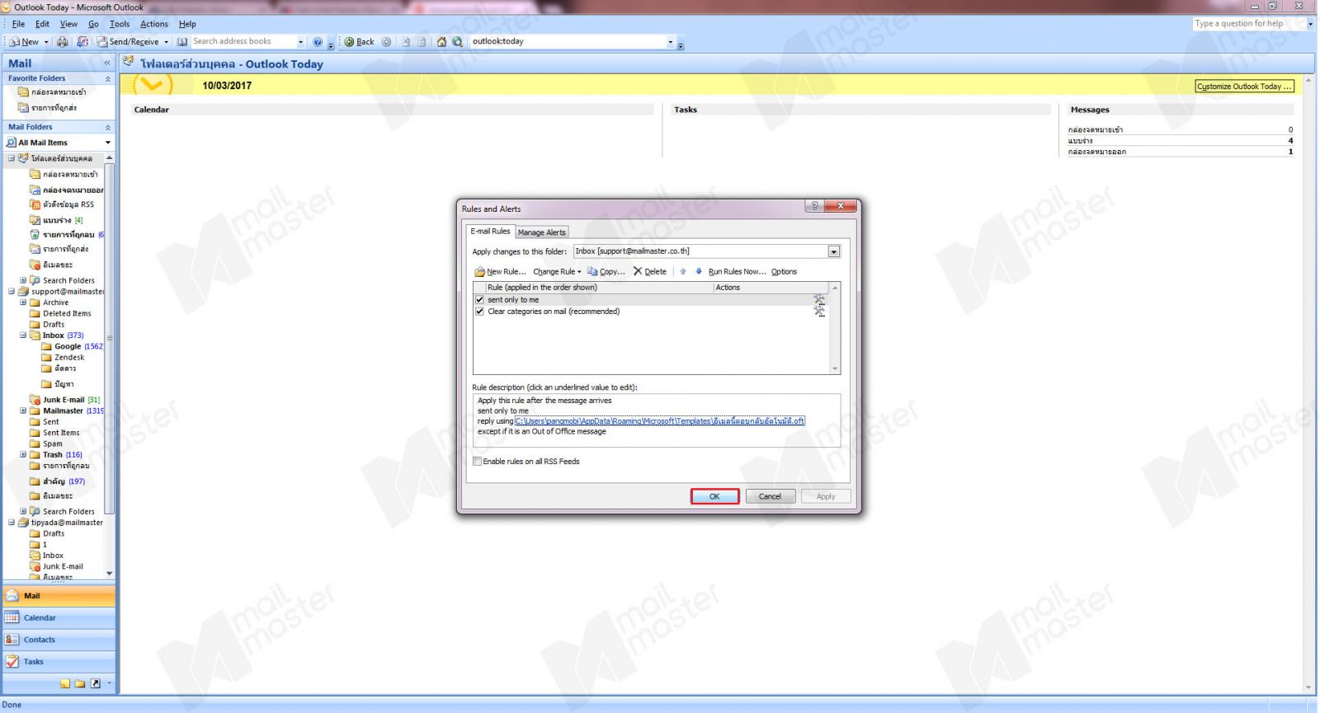
Task: Collapse the Inbox (373) folder
Action: click(23, 335)
